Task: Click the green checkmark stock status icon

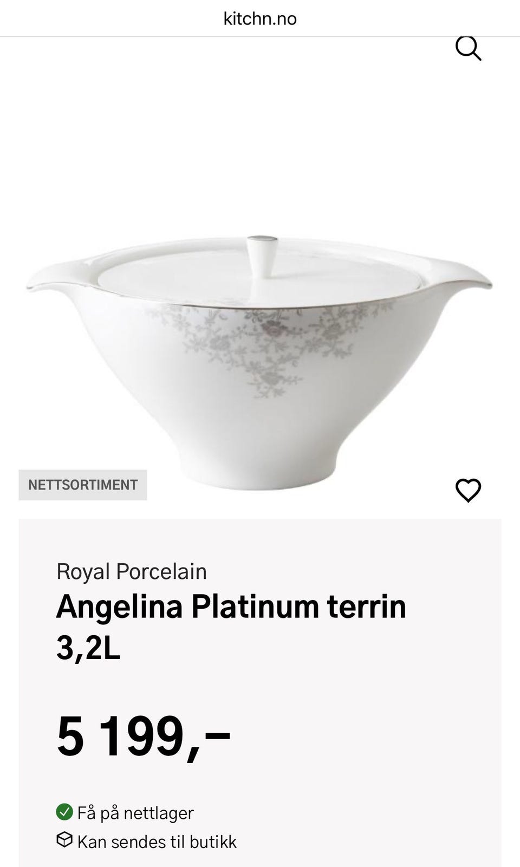Action: [x=64, y=812]
